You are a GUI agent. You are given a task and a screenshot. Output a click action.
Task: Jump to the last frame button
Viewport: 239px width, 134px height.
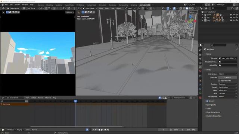(x=108, y=130)
